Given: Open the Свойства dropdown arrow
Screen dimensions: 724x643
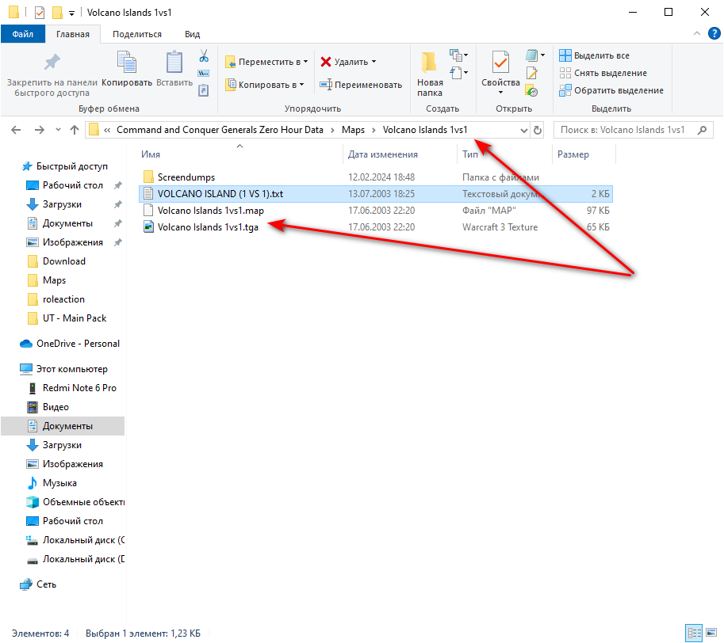Looking at the screenshot, I should click(x=500, y=93).
